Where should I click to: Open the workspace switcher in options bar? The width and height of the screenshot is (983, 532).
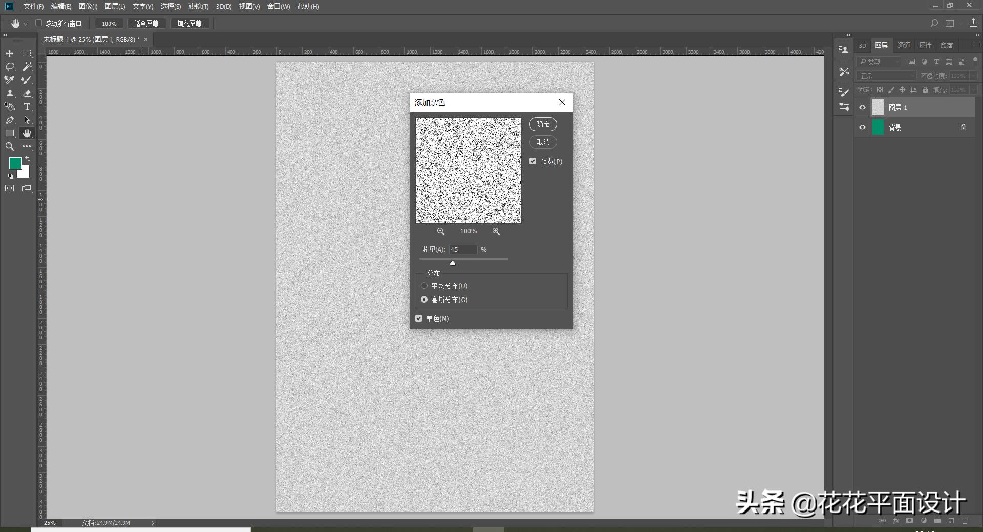(950, 23)
